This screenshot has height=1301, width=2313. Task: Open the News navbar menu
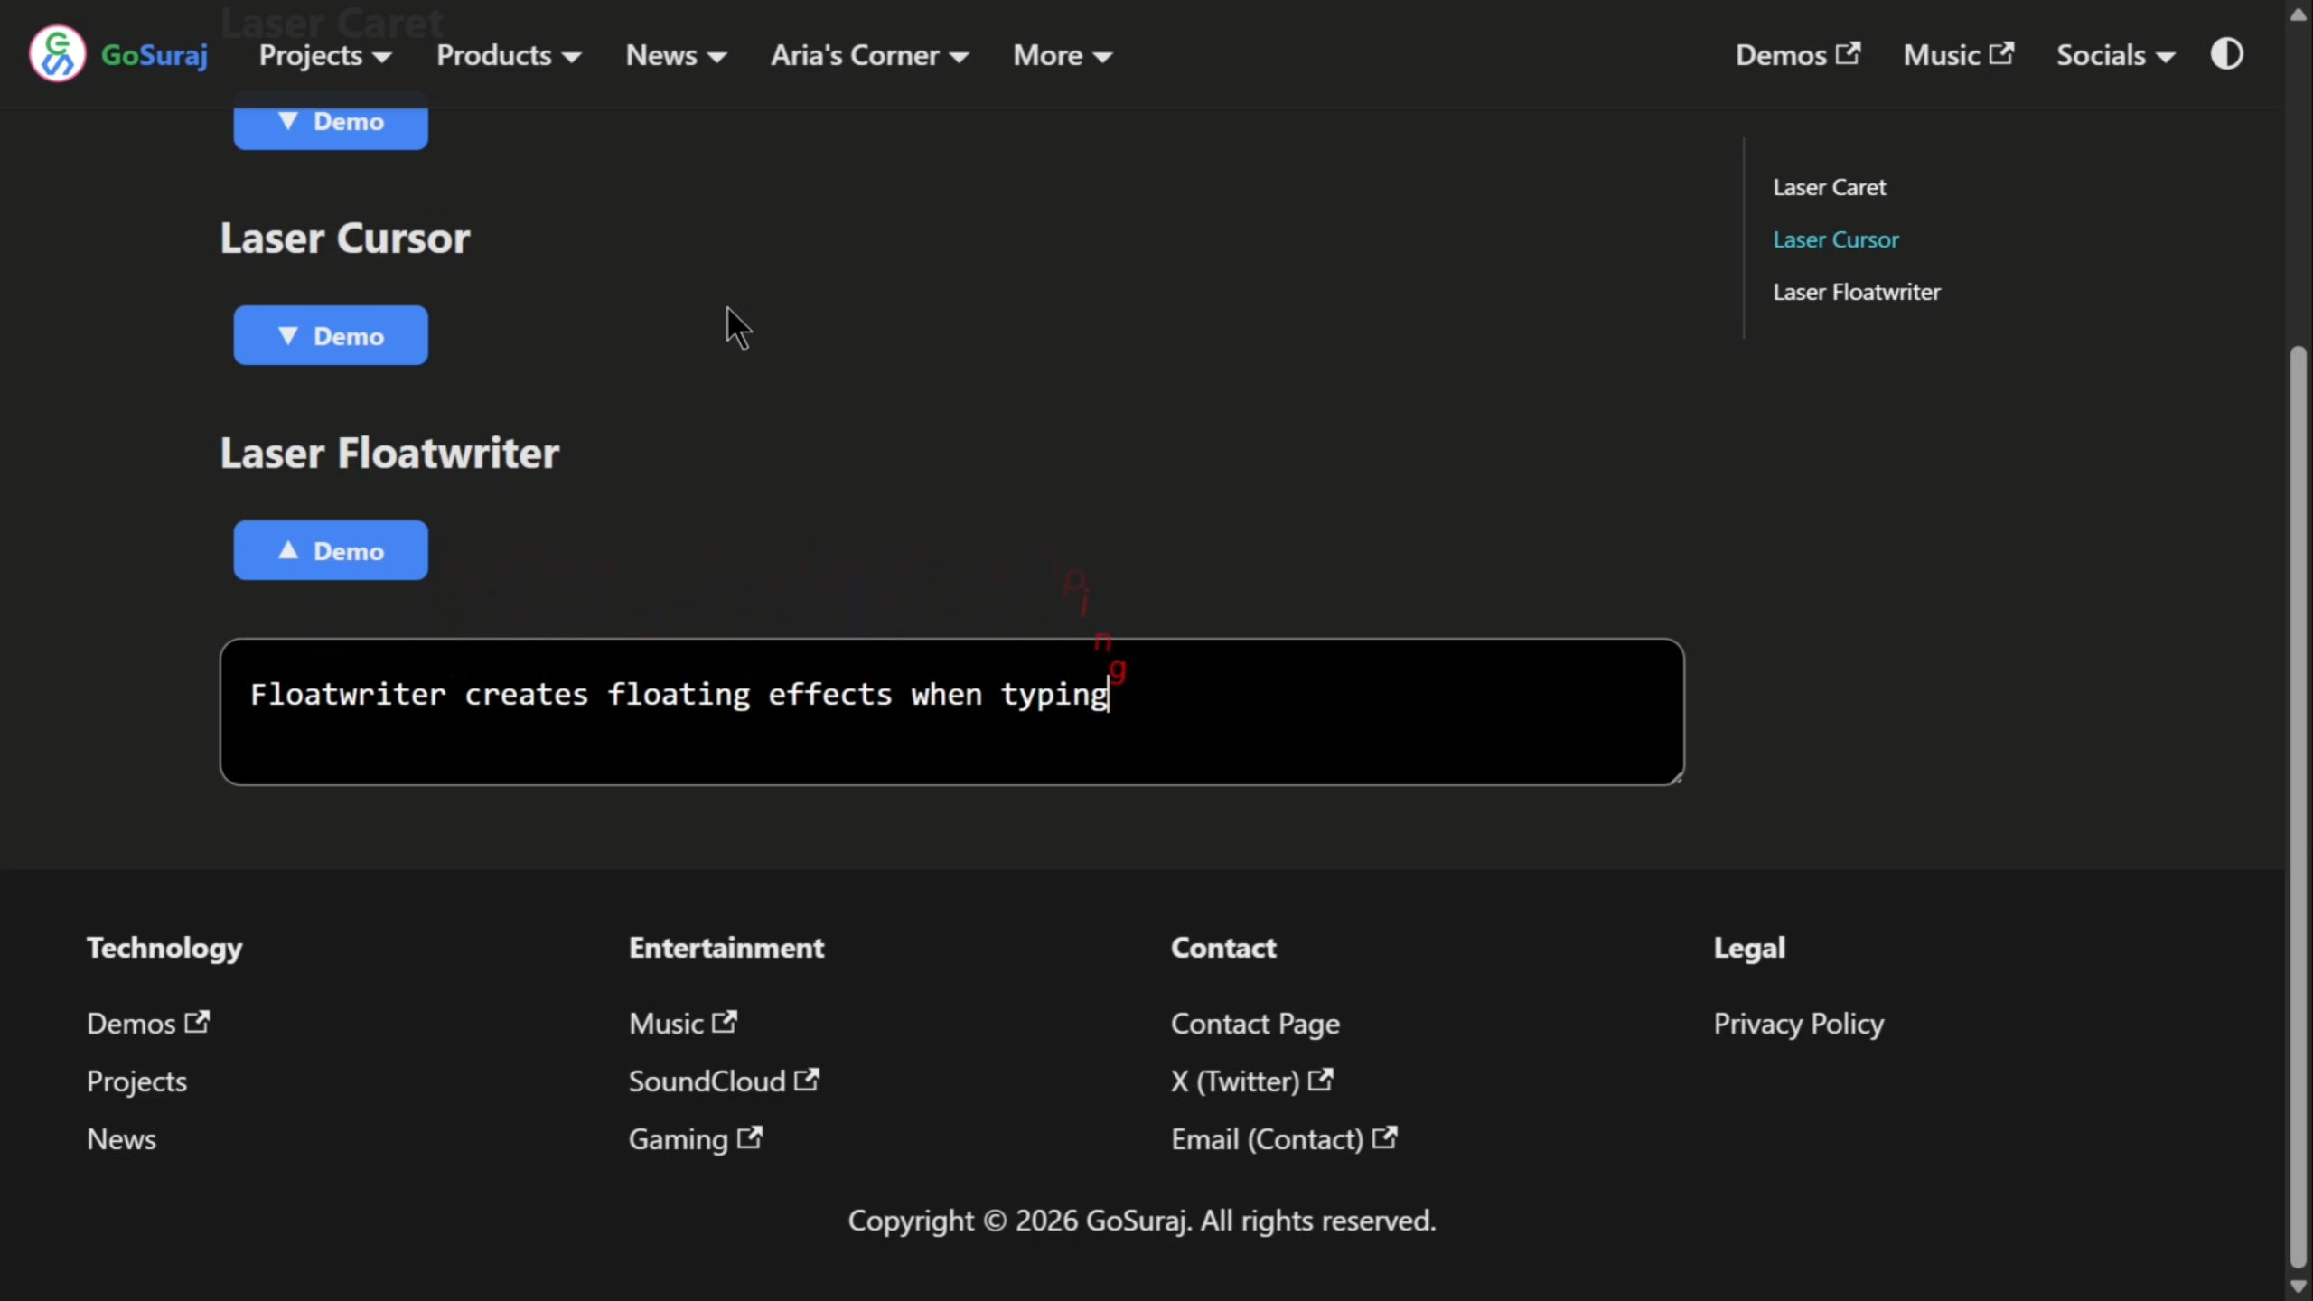point(676,55)
